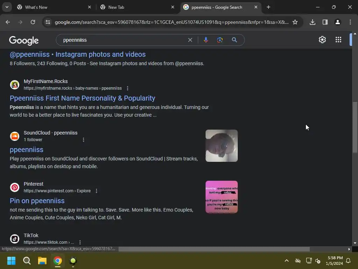
Task: Click the SoundCloud favicon
Action: [15, 136]
